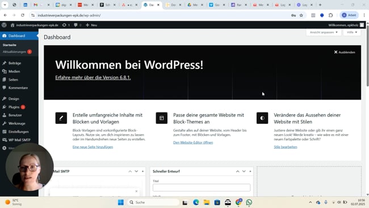The height and width of the screenshot is (208, 369).
Task: Close the notice inside Mail SMTP widget
Action: click(x=136, y=192)
